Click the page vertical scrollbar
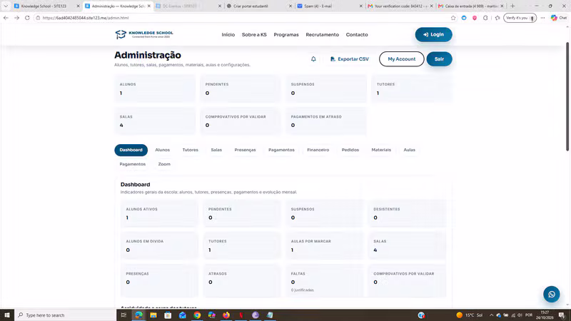The image size is (571, 321). pos(567,96)
